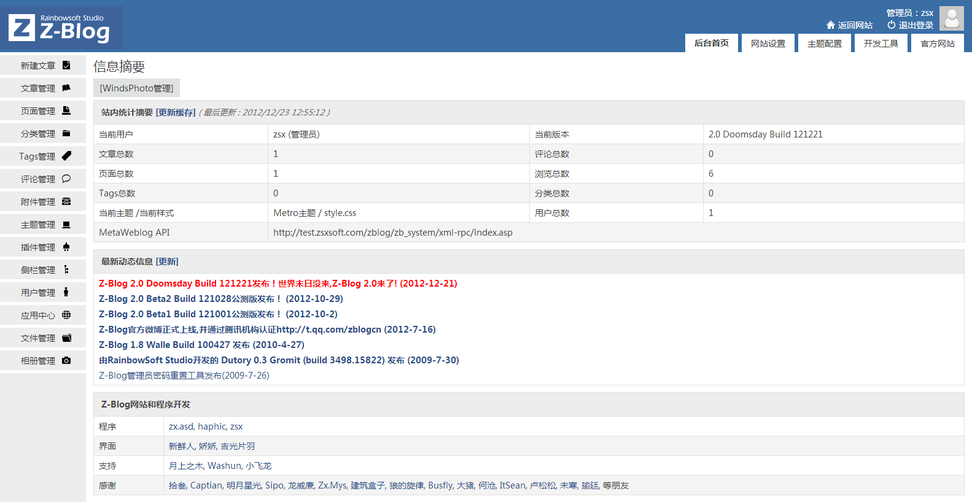Open 主题管理 in the sidebar
Viewport: 972px width, 502px height.
43,225
